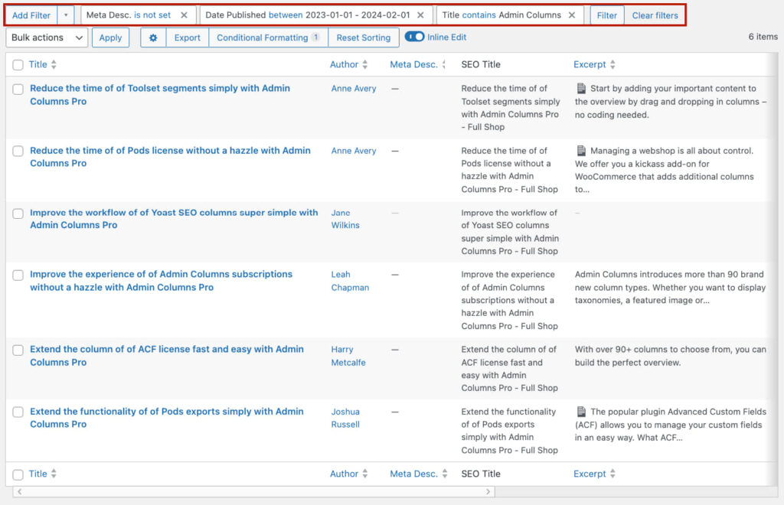Open the Bulk actions dropdown
The height and width of the screenshot is (505, 784).
(x=46, y=37)
